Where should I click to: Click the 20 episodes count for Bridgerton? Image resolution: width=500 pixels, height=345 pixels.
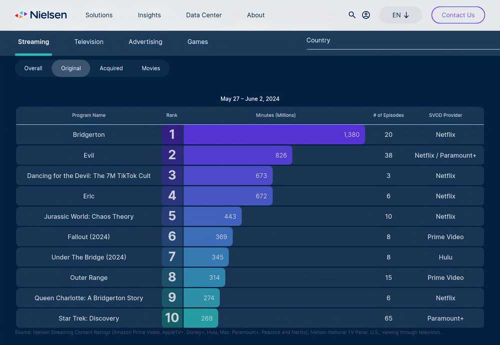(x=388, y=134)
